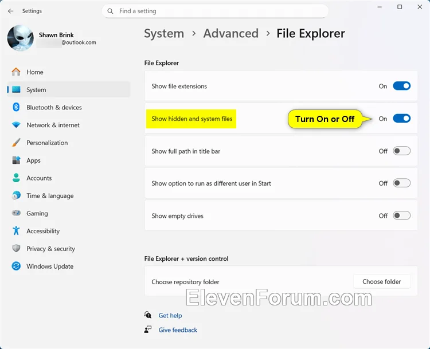Image resolution: width=430 pixels, height=349 pixels.
Task: Click Choose repository folder text
Action: pyautogui.click(x=185, y=282)
